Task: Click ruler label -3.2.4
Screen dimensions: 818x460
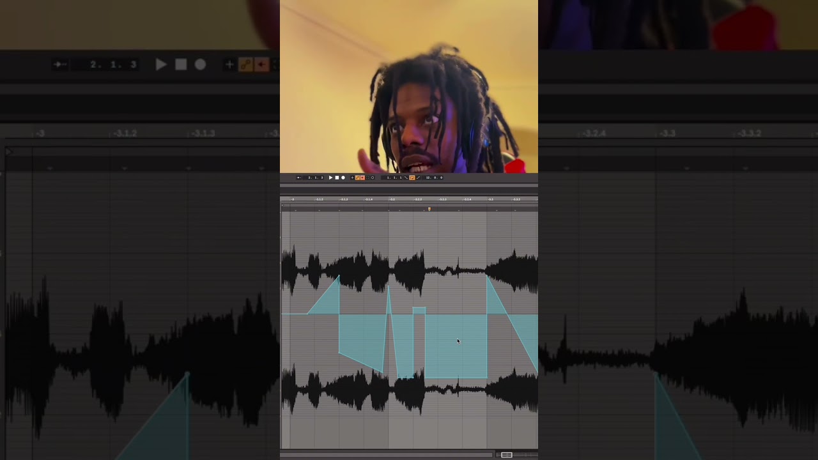Action: click(x=467, y=199)
